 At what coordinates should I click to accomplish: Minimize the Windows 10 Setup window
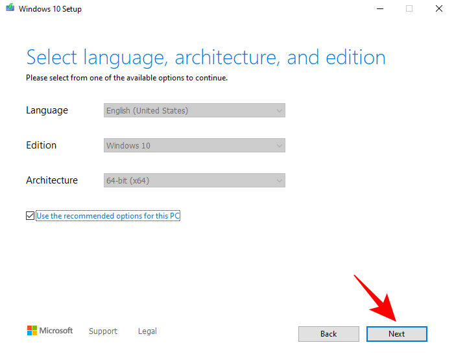(x=379, y=9)
